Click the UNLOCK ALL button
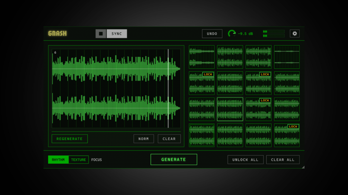348x195 pixels. 246,160
